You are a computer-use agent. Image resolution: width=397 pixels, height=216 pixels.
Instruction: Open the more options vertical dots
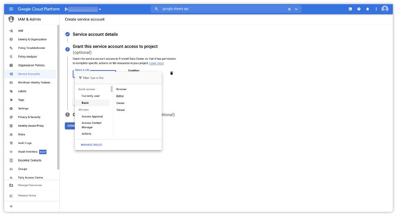[x=376, y=9]
